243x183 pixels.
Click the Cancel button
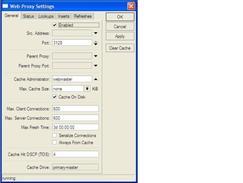click(x=120, y=27)
